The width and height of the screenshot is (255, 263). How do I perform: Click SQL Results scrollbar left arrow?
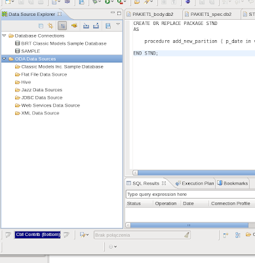pos(128,225)
